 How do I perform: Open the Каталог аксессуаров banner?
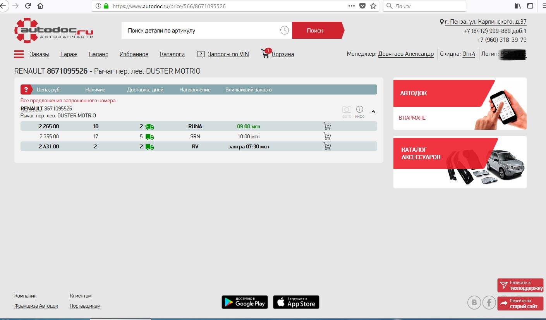pyautogui.click(x=460, y=162)
